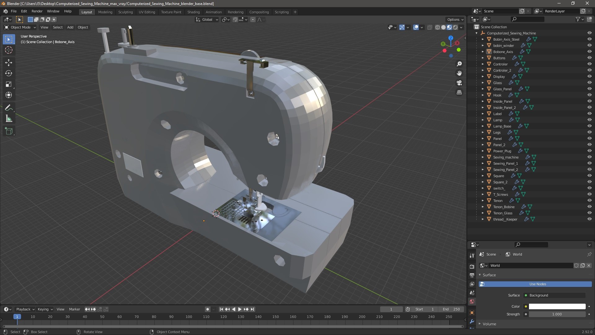595x335 pixels.
Task: Select the Annotate tool
Action: coord(9,108)
